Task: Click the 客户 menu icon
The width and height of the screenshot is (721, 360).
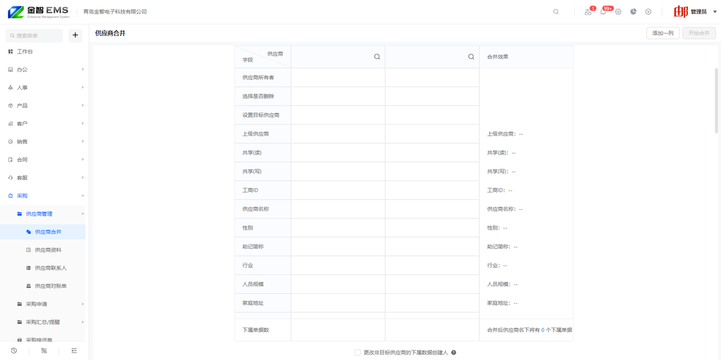Action: [11, 124]
